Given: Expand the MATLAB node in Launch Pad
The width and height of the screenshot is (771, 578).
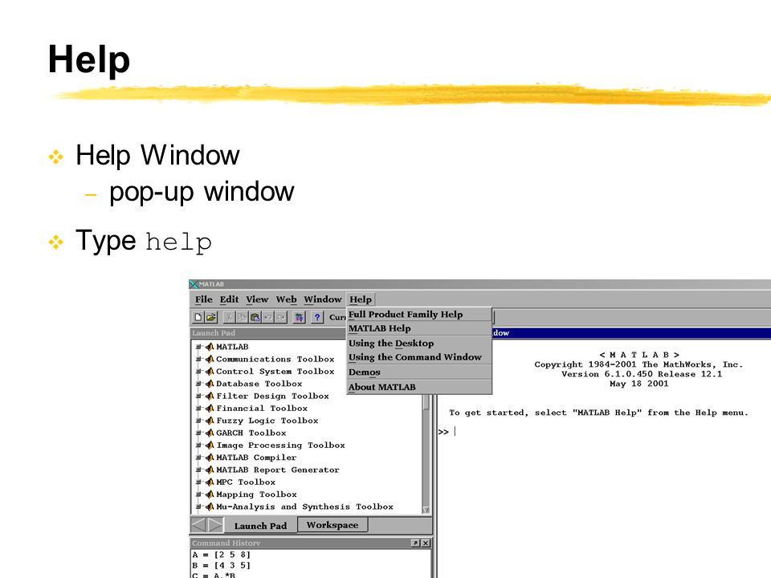Looking at the screenshot, I should [198, 347].
